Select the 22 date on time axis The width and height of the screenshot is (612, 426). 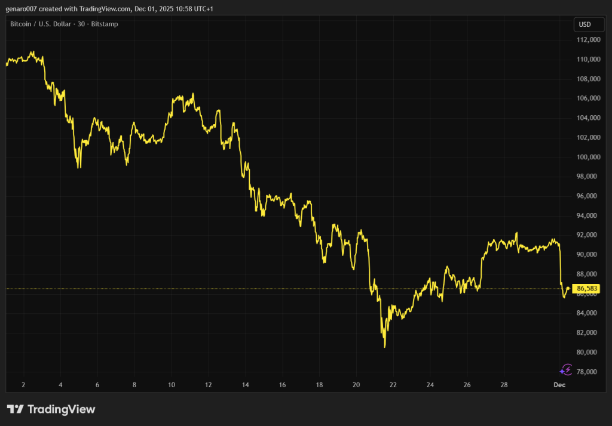coord(393,385)
